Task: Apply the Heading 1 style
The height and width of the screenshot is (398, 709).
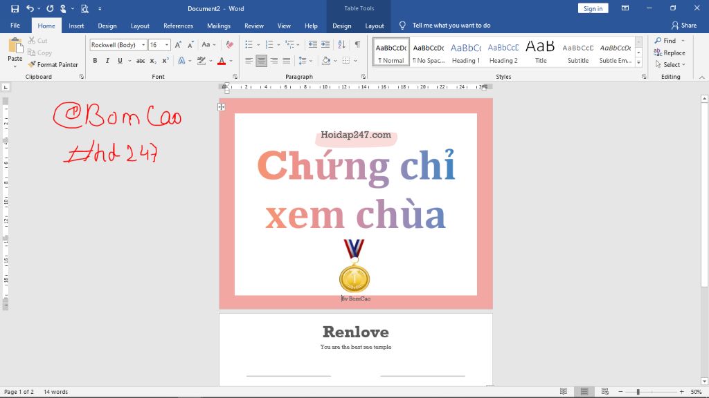Action: 466,53
